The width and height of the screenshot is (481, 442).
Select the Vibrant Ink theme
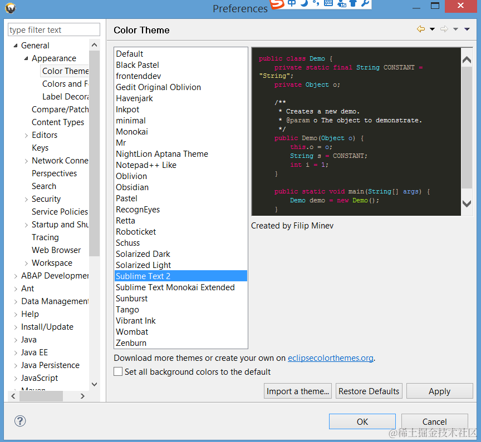pos(181,321)
